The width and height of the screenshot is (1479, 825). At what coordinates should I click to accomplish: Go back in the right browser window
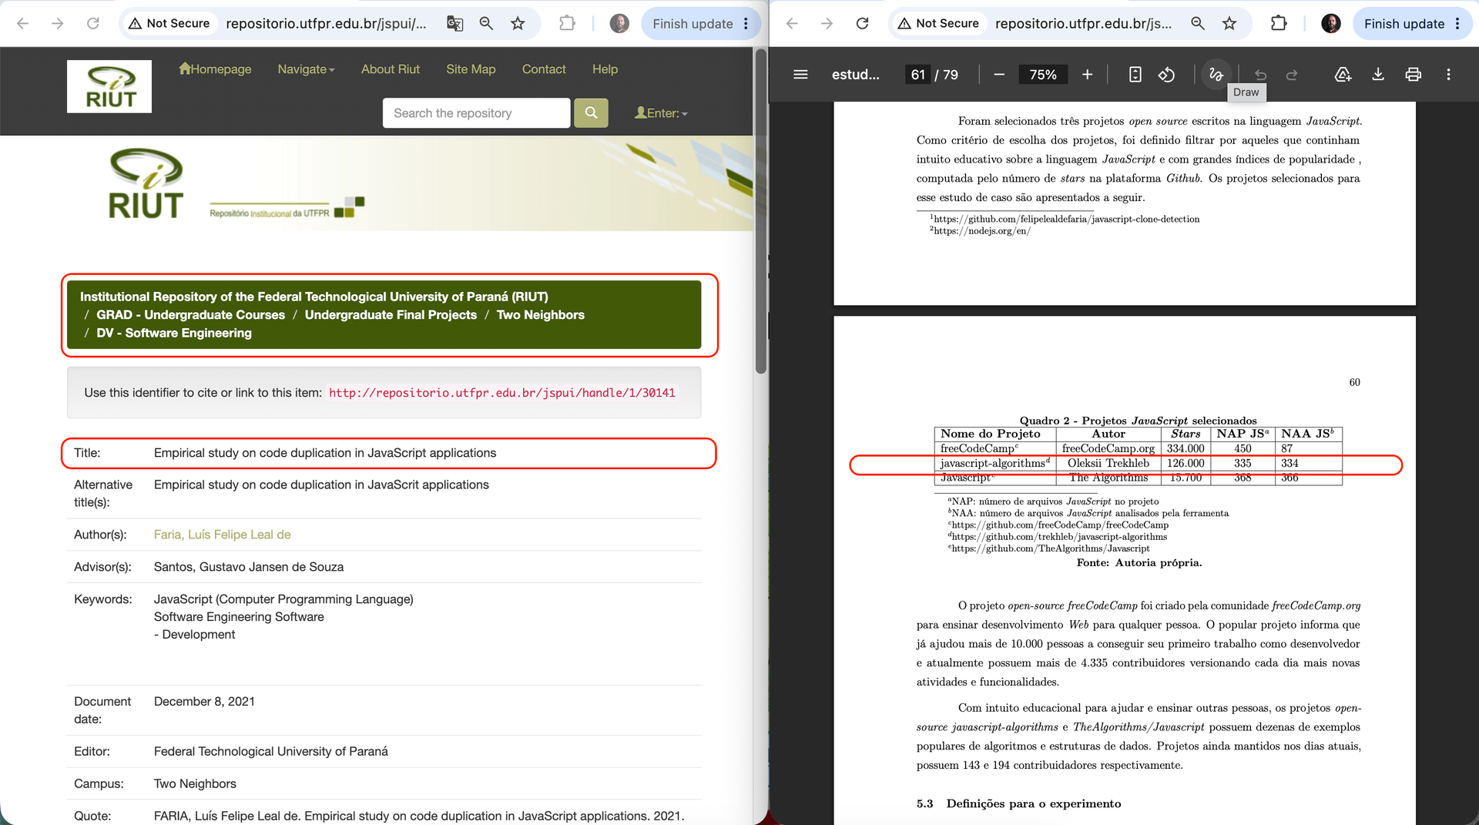point(792,24)
